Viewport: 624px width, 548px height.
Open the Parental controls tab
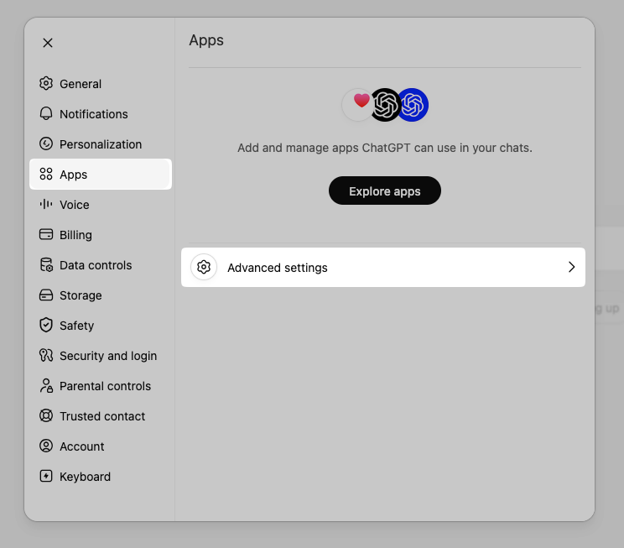(x=101, y=386)
